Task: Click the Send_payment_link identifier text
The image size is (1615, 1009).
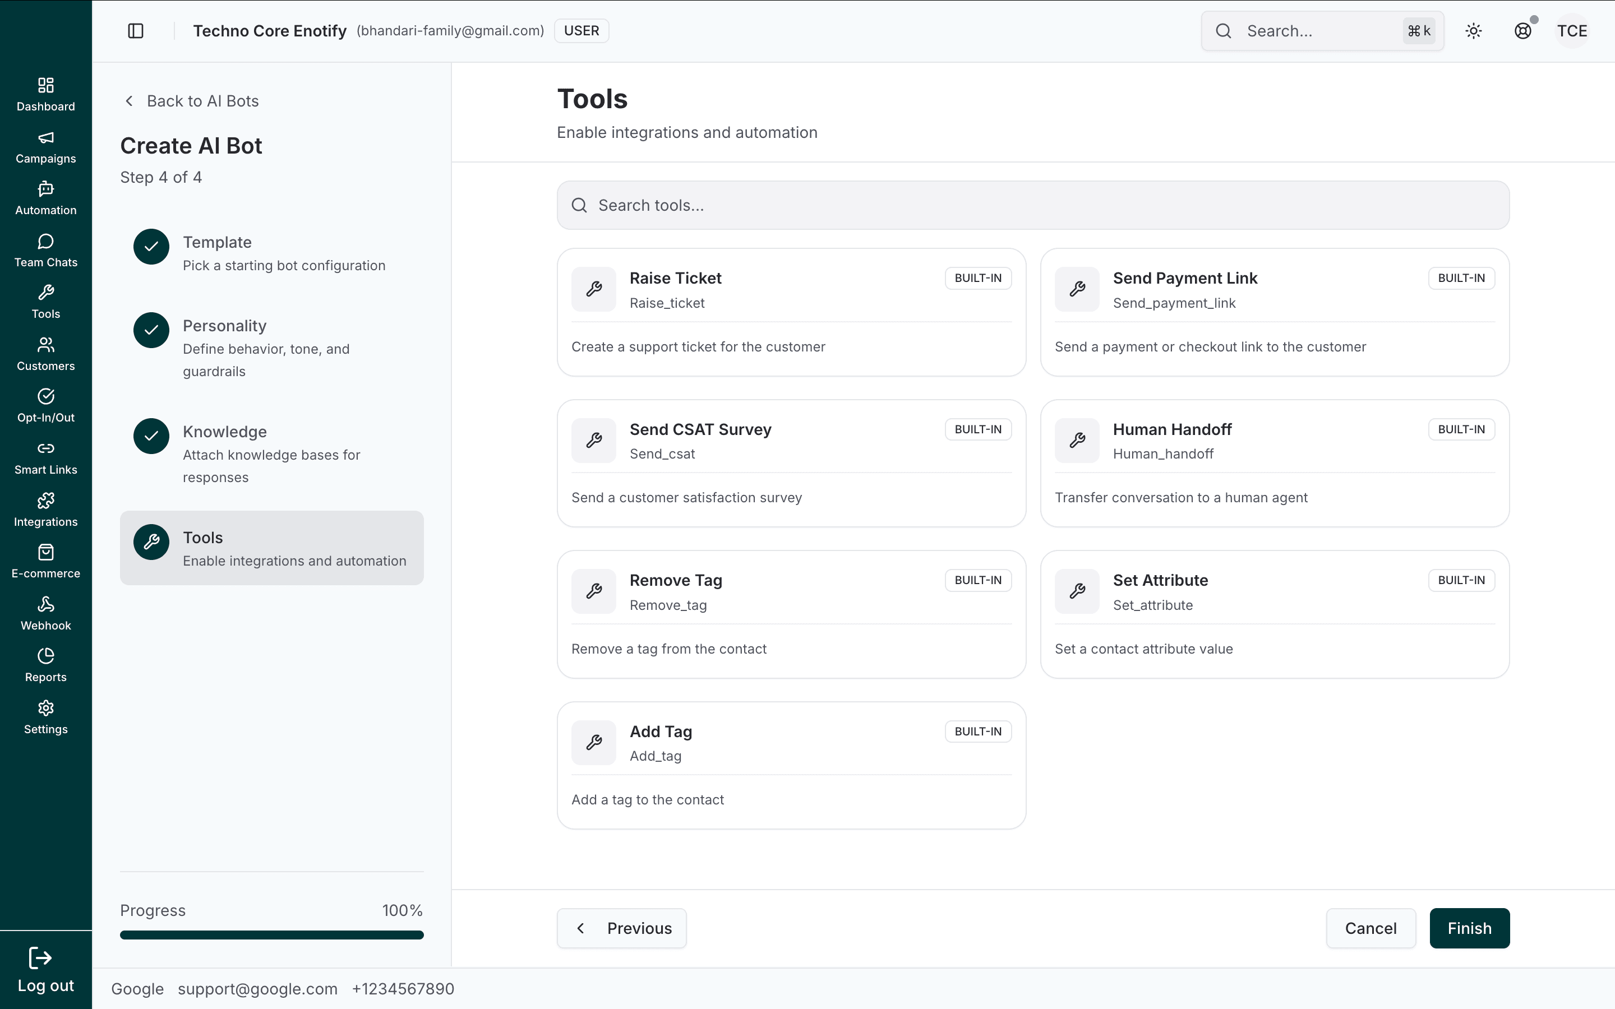Action: 1174,303
